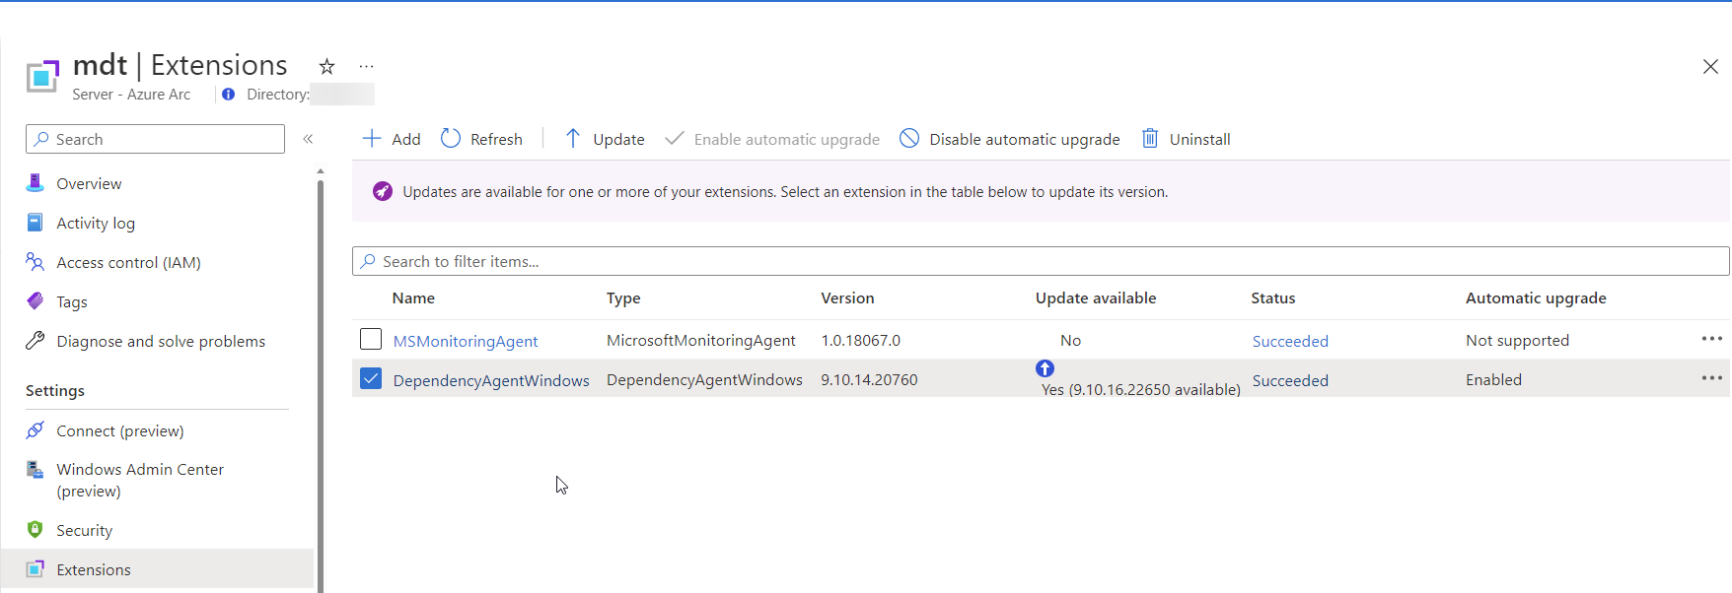This screenshot has width=1732, height=593.
Task: Click Search to filter items field
Action: (x=1041, y=261)
